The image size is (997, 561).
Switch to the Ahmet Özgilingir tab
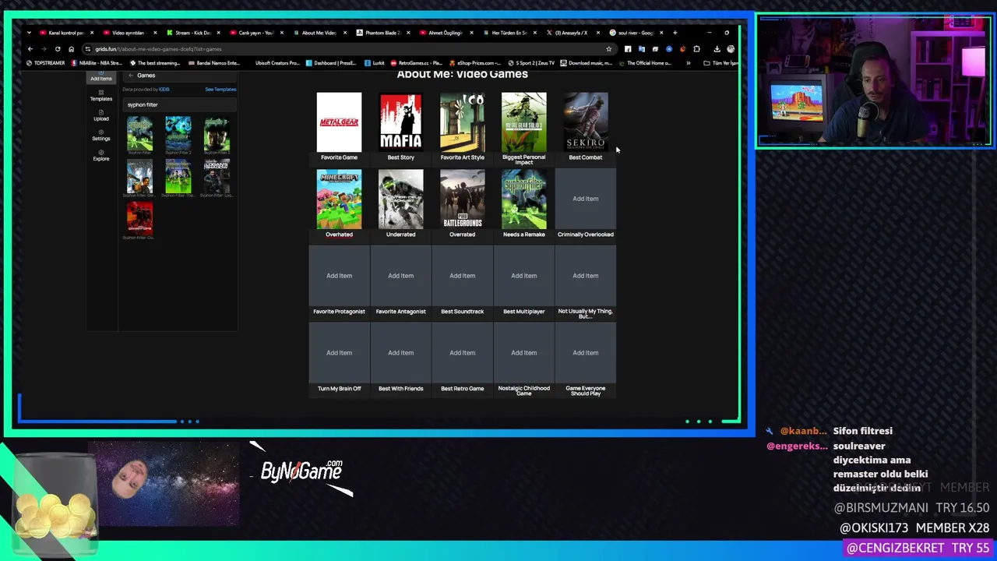[446, 33]
